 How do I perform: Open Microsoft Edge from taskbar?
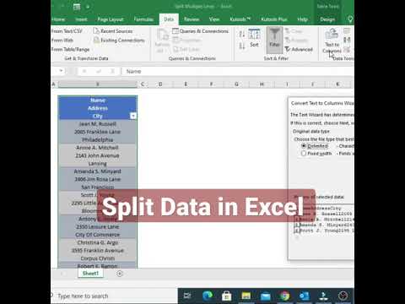point(208,296)
